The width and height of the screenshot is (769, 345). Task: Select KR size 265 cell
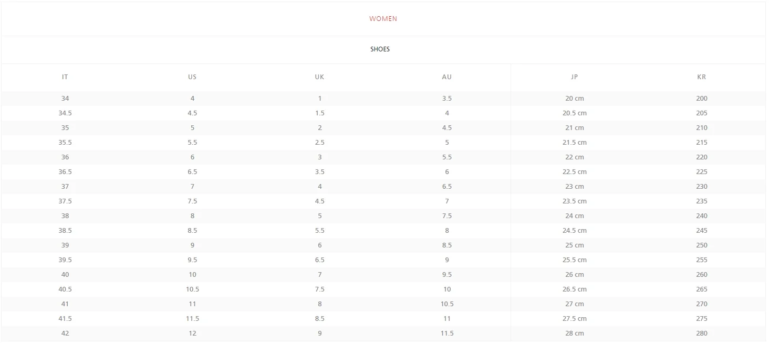pos(702,289)
